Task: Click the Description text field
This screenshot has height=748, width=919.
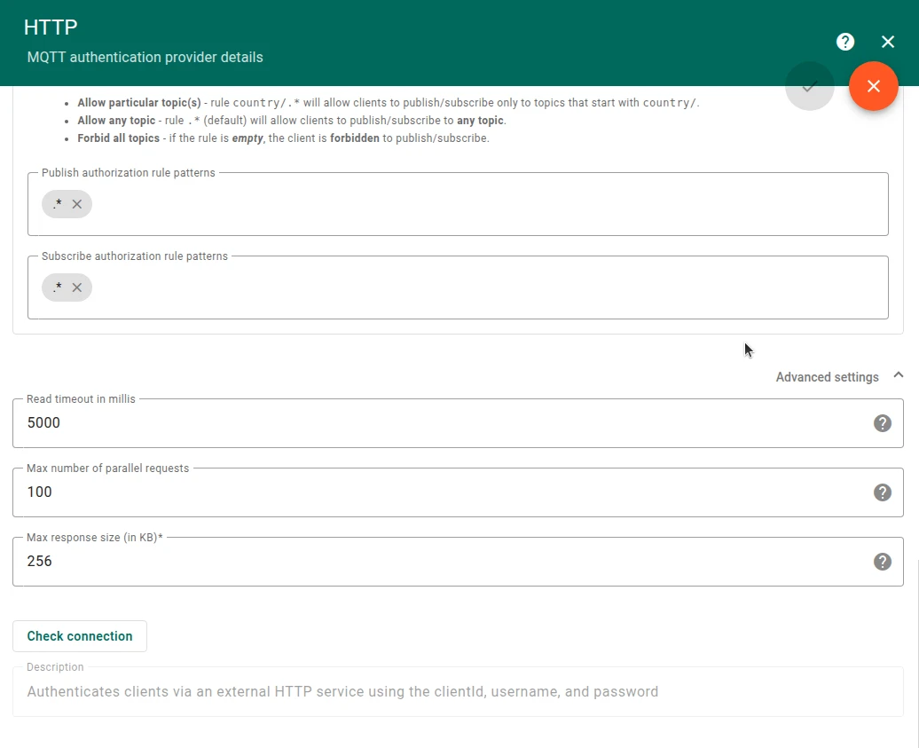Action: 458,692
